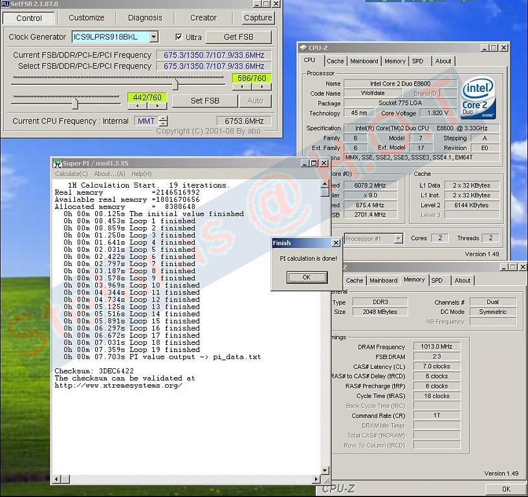Open the Creator tab in SetFSB
This screenshot has height=497, width=528.
203,18
